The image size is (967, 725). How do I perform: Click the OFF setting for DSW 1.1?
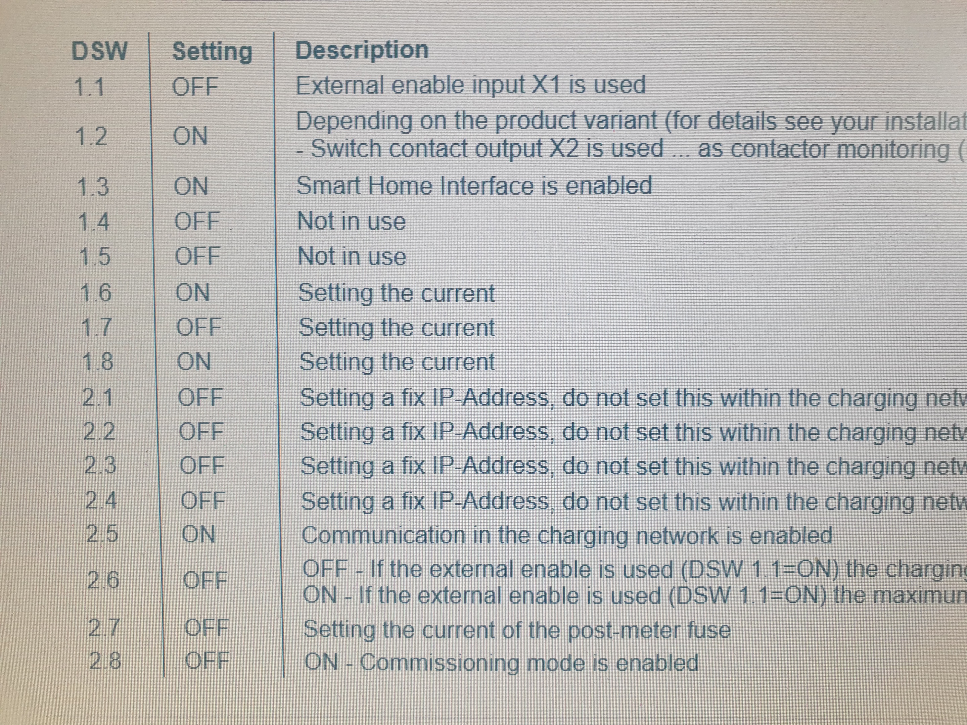click(195, 86)
